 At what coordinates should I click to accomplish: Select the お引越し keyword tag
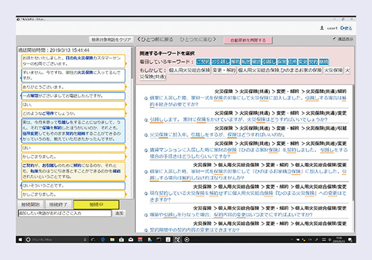pyautogui.click(x=220, y=62)
